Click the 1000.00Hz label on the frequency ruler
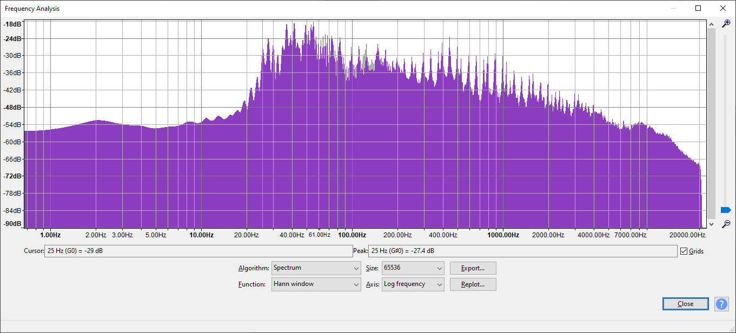 pyautogui.click(x=503, y=235)
